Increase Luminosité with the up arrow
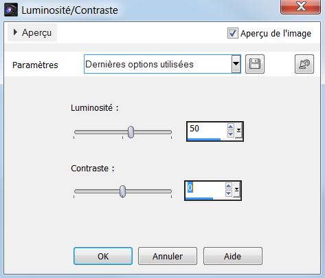Image resolution: width=325 pixels, height=278 pixels. [x=230, y=127]
